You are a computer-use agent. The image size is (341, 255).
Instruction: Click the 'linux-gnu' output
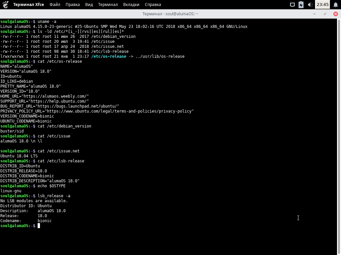tap(11, 191)
